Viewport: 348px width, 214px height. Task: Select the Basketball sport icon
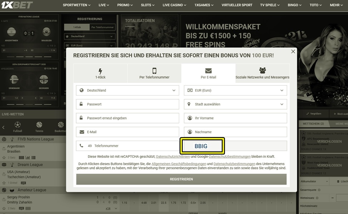tap(60, 127)
